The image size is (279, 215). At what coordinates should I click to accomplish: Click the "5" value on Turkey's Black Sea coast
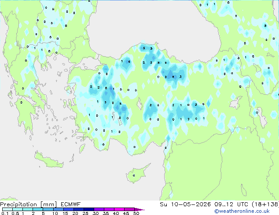click(144, 48)
